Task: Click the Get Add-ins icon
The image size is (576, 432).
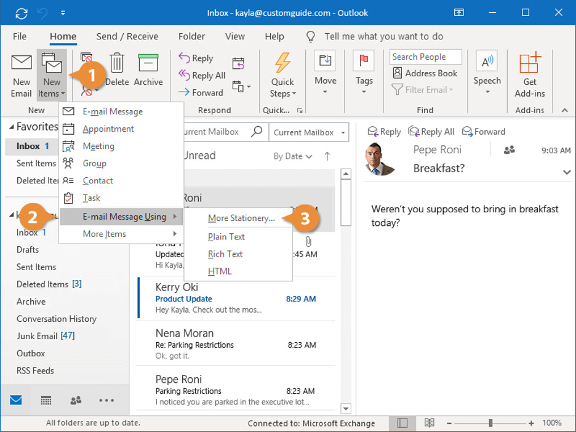Action: point(529,64)
